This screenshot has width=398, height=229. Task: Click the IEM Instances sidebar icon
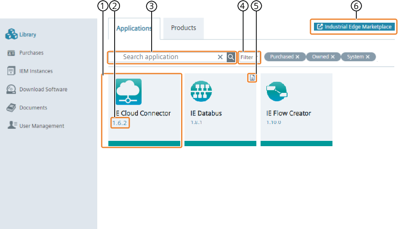coord(11,71)
